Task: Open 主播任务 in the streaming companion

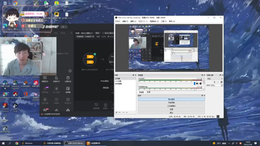Action: (x=68, y=79)
